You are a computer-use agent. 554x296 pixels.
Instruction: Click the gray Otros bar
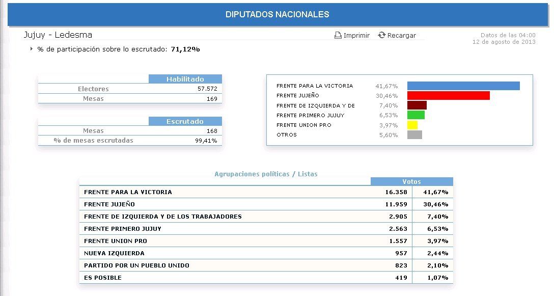point(414,134)
